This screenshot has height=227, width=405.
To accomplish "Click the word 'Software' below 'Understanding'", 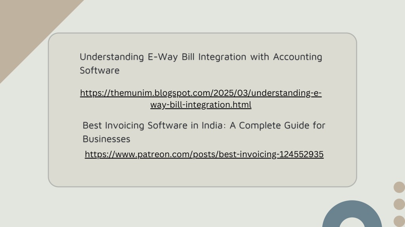I will (x=99, y=70).
